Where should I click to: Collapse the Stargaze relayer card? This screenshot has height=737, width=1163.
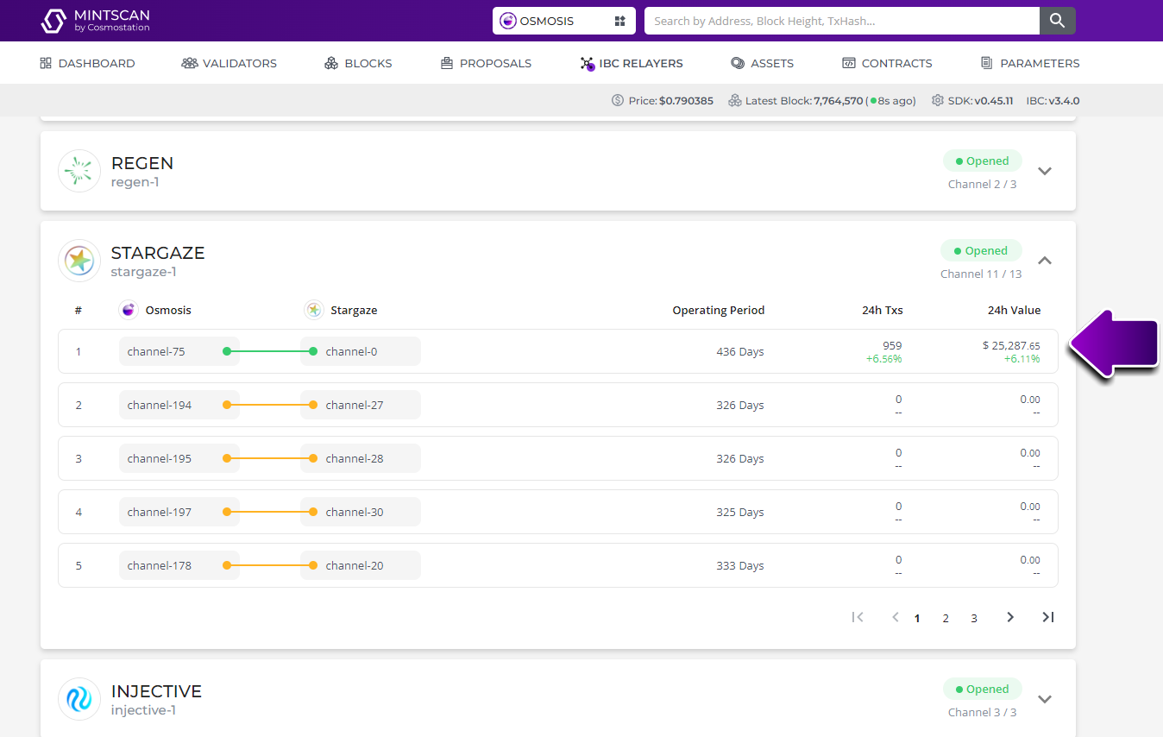pos(1045,260)
